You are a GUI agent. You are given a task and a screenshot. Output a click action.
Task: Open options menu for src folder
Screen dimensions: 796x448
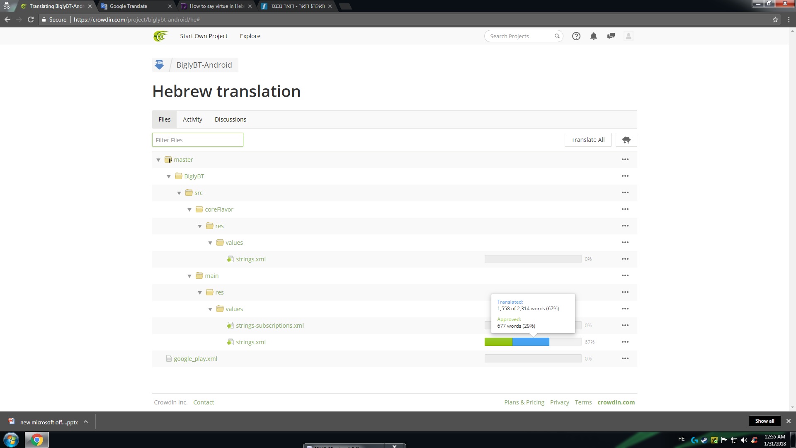[x=625, y=192]
